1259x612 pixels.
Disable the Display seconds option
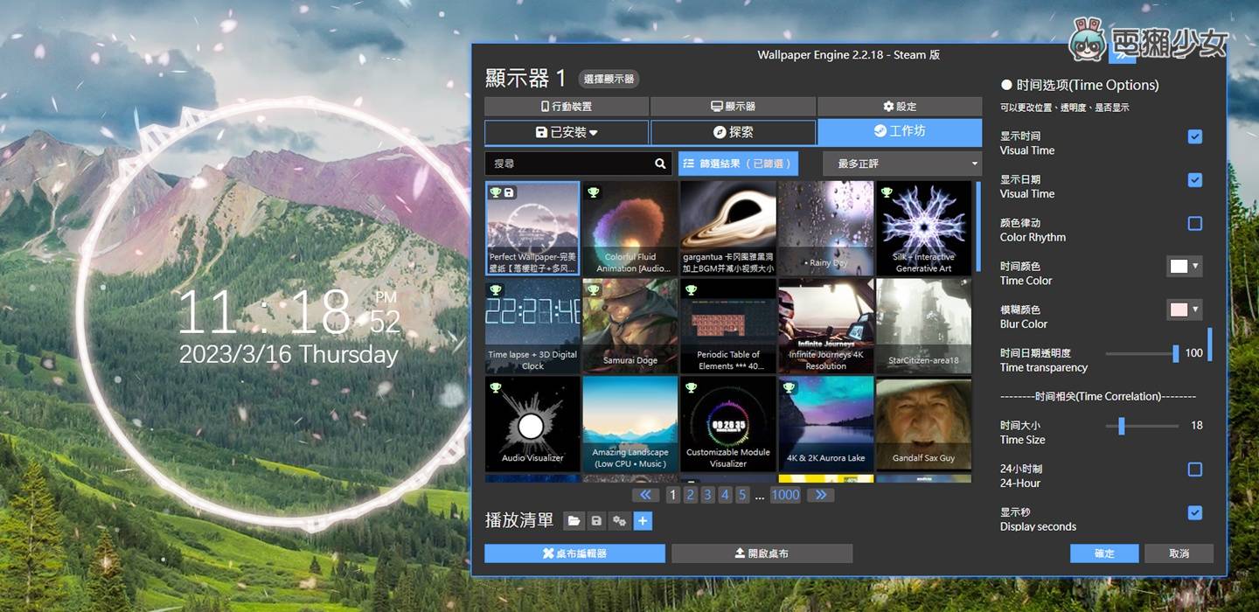coord(1195,513)
